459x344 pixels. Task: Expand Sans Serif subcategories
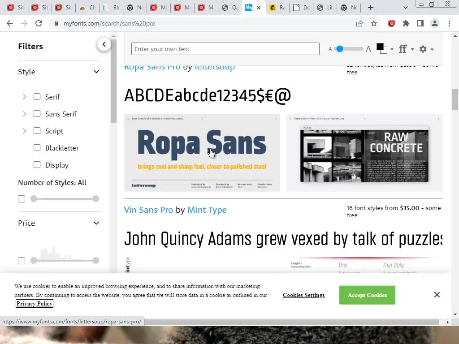point(25,114)
